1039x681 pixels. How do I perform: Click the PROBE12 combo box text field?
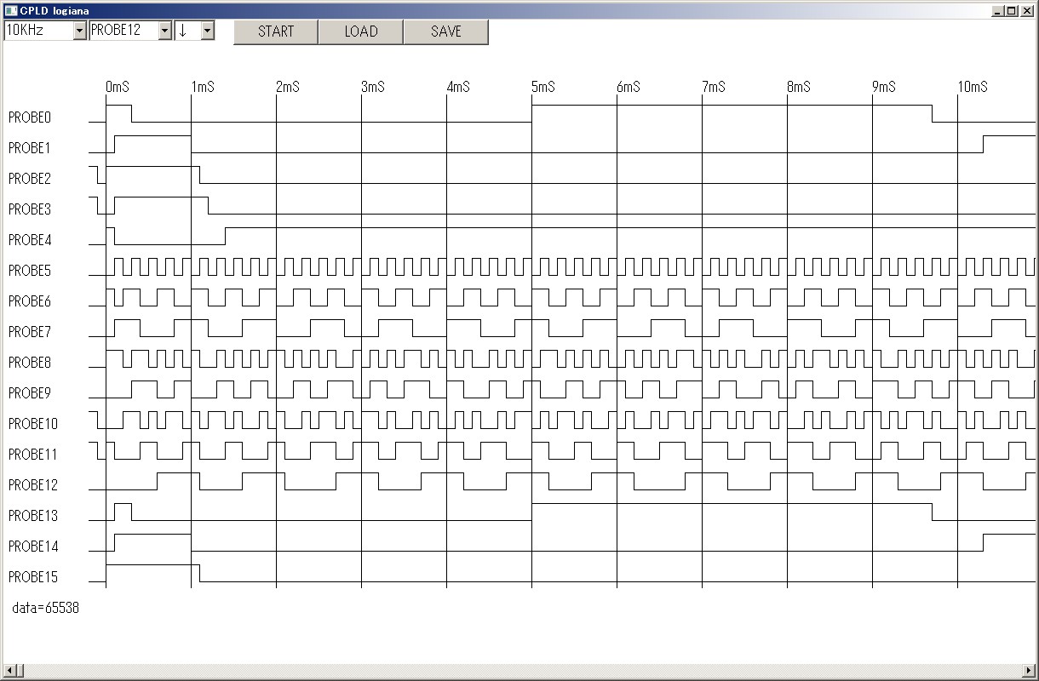click(x=124, y=31)
